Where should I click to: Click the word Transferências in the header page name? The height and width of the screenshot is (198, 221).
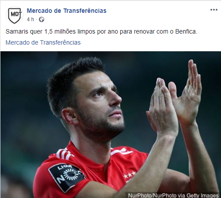point(85,11)
